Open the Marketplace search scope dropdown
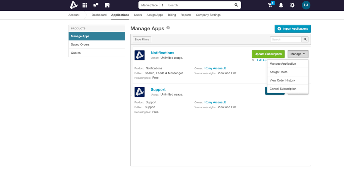This screenshot has width=344, height=194. click(x=152, y=5)
